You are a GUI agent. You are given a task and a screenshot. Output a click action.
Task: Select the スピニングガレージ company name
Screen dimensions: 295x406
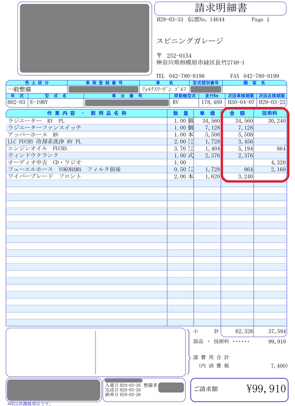click(190, 41)
